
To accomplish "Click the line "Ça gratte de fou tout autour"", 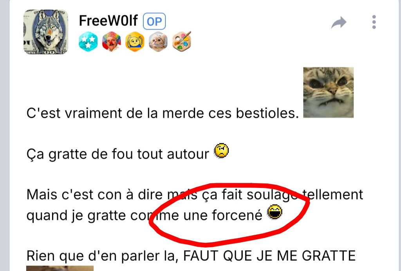I will (117, 154).
